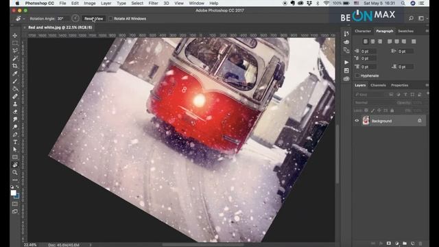
Task: Open macOS Notification Center
Action: click(x=421, y=3)
